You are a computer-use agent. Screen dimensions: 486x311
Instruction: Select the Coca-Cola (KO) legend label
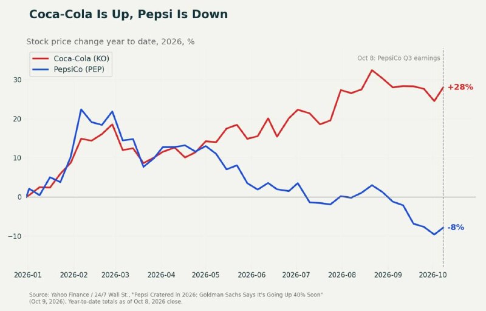coord(81,58)
